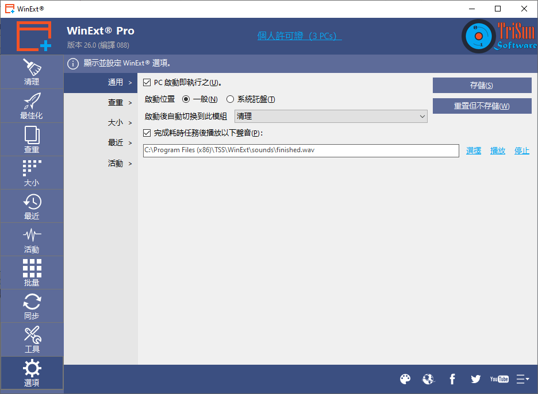Click the globe language icon
Screen dimensions: 538x394
pos(428,379)
